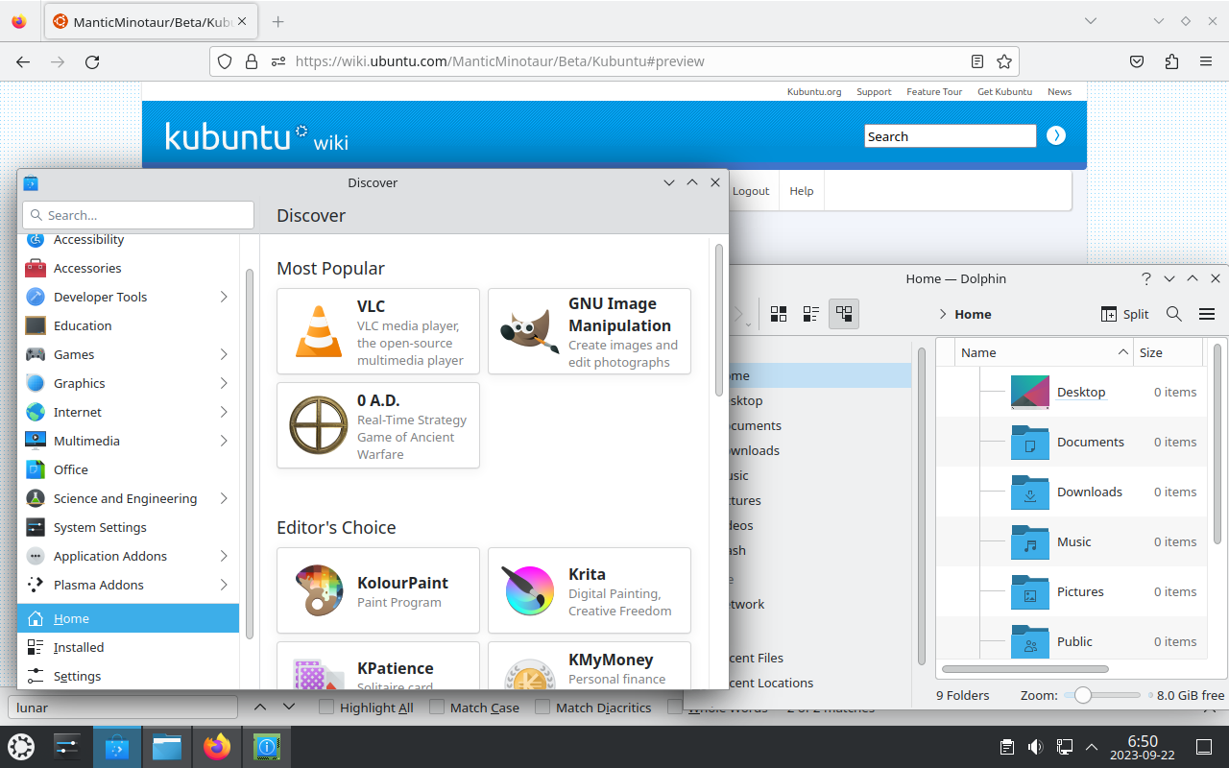Reload the Firefox page

point(92,61)
